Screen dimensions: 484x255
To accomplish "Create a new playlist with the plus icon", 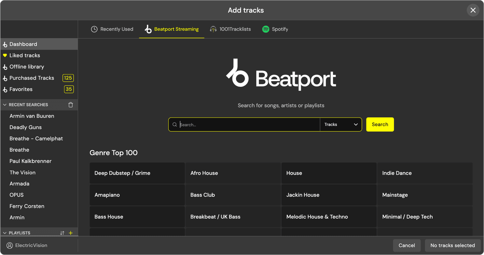I will click(x=71, y=233).
